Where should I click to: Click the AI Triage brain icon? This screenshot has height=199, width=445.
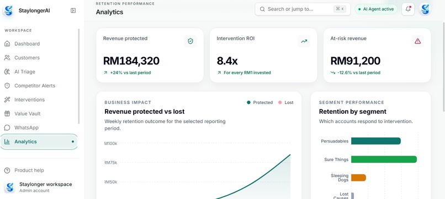point(7,72)
